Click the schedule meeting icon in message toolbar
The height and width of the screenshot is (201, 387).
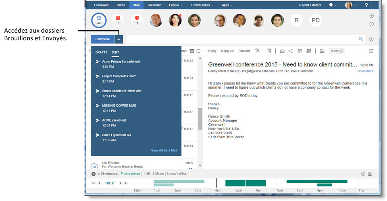tap(308, 51)
